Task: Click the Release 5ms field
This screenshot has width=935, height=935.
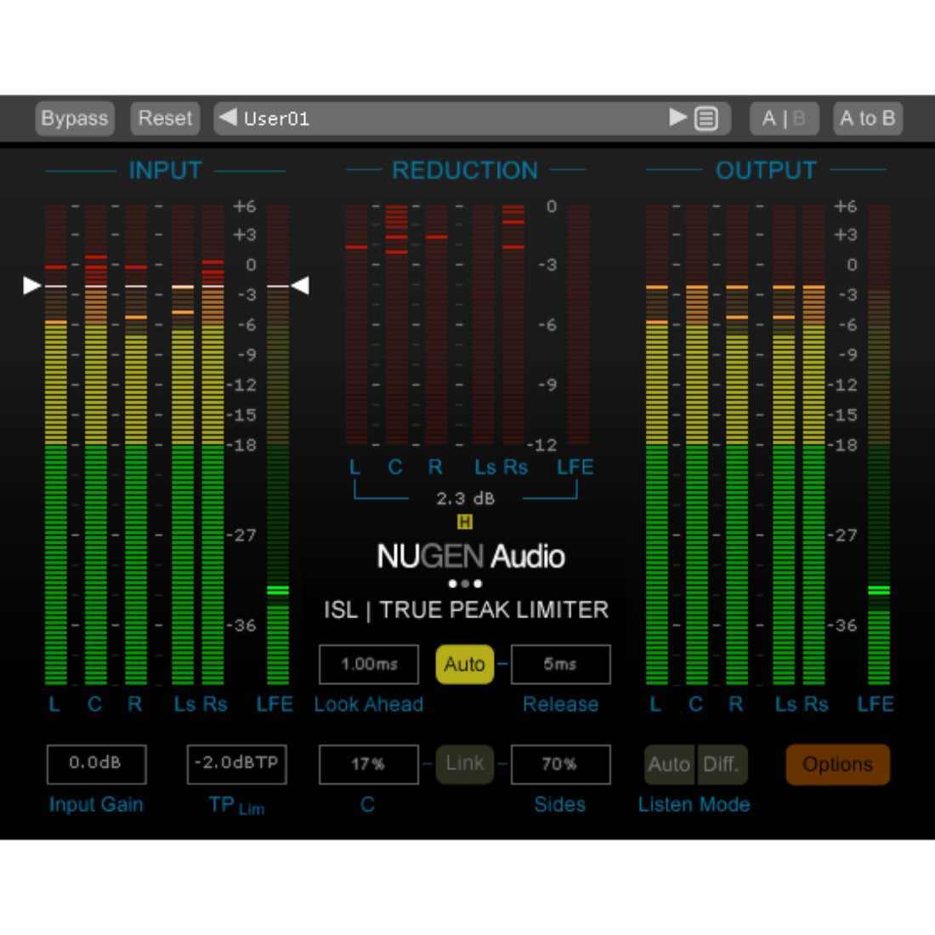Action: click(x=560, y=664)
